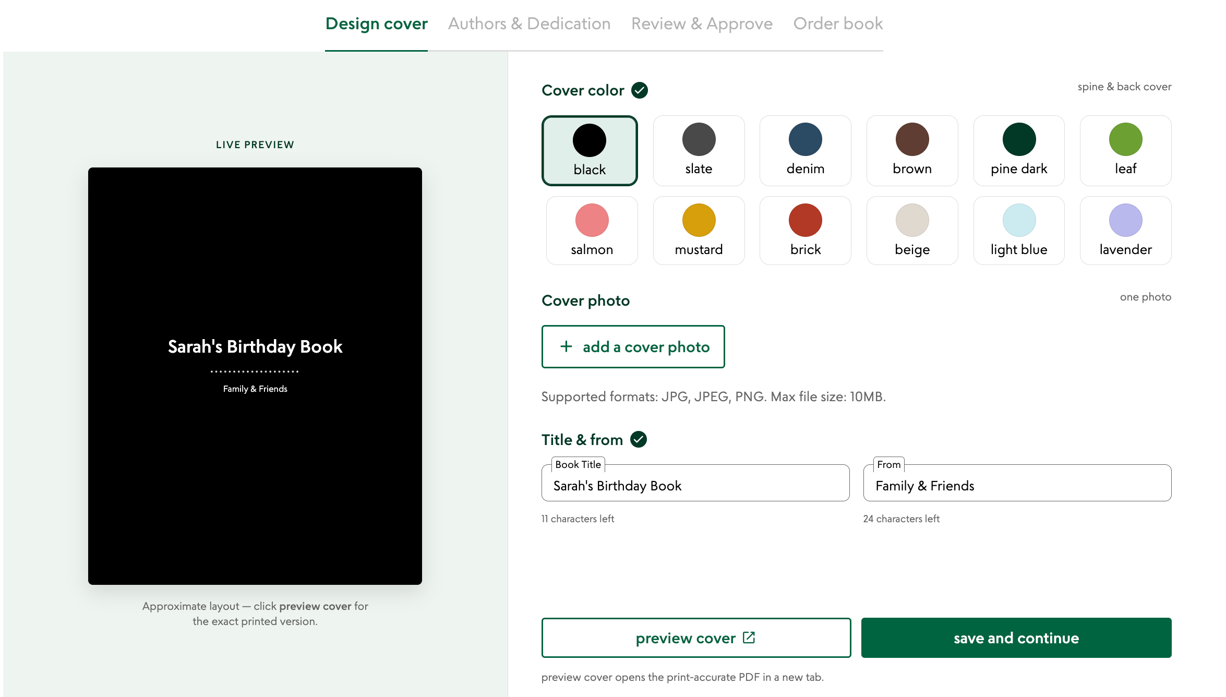
Task: Click save and continue
Action: (1016, 638)
